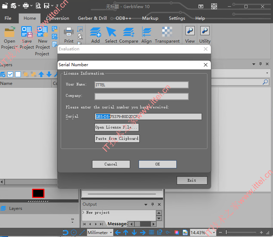Click the Print ribbon icon

click(x=69, y=32)
